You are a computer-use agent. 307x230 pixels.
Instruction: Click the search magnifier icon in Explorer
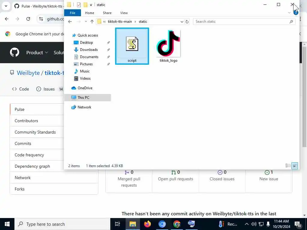291,22
